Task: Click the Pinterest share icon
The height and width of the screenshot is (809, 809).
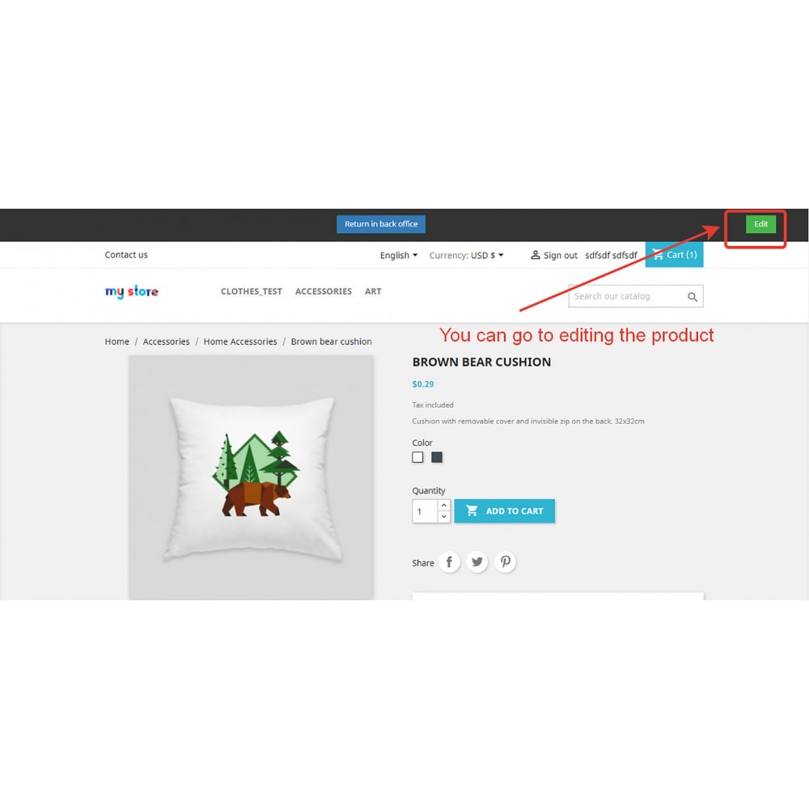Action: pyautogui.click(x=505, y=562)
